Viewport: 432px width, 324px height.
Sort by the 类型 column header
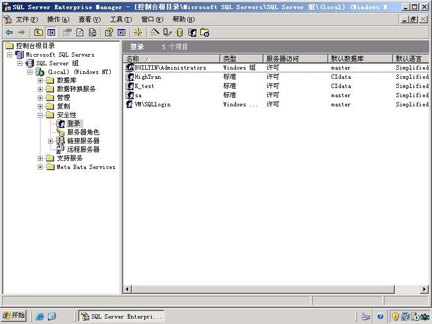(241, 58)
